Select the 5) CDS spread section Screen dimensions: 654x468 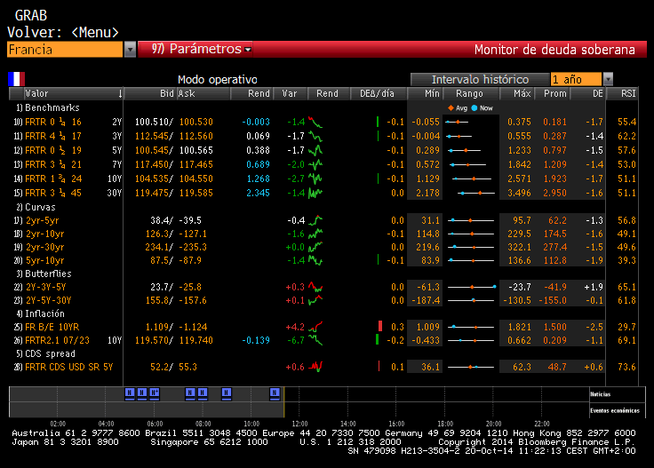pyautogui.click(x=45, y=353)
